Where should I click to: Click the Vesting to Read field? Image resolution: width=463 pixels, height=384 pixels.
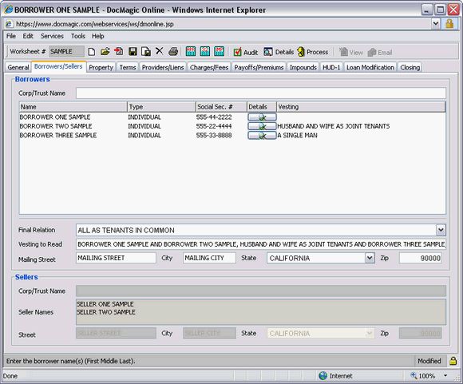[261, 244]
